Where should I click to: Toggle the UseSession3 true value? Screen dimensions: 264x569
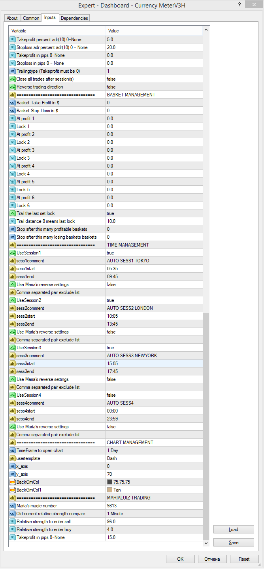[154, 348]
